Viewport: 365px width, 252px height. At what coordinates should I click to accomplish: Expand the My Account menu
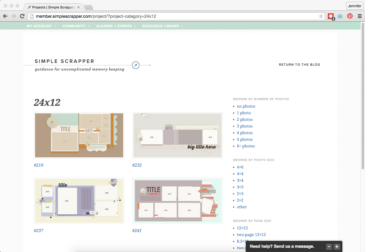pyautogui.click(x=41, y=26)
